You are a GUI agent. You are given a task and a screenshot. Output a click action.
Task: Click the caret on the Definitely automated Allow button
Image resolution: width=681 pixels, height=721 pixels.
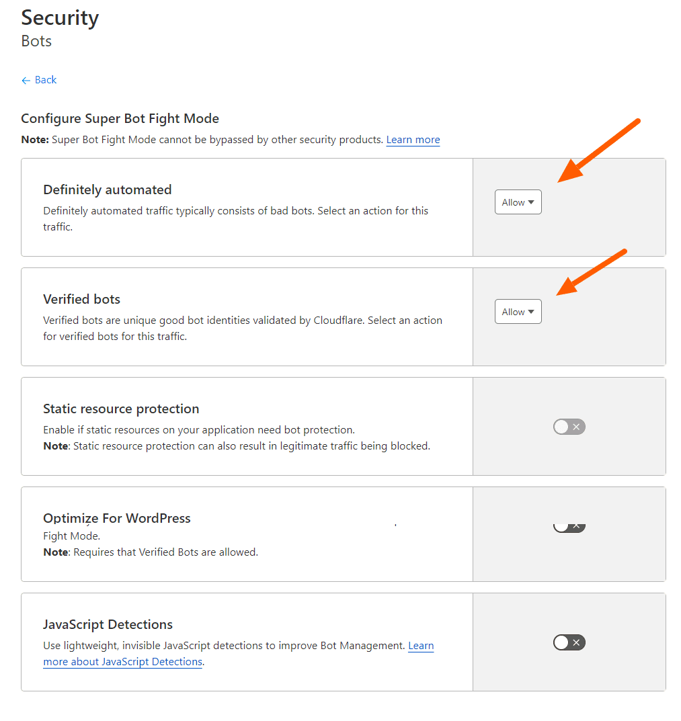532,202
